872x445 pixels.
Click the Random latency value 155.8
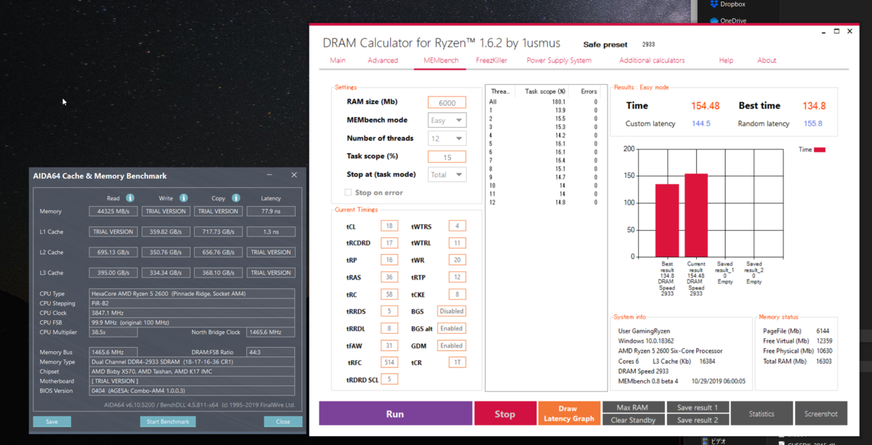[x=813, y=123]
